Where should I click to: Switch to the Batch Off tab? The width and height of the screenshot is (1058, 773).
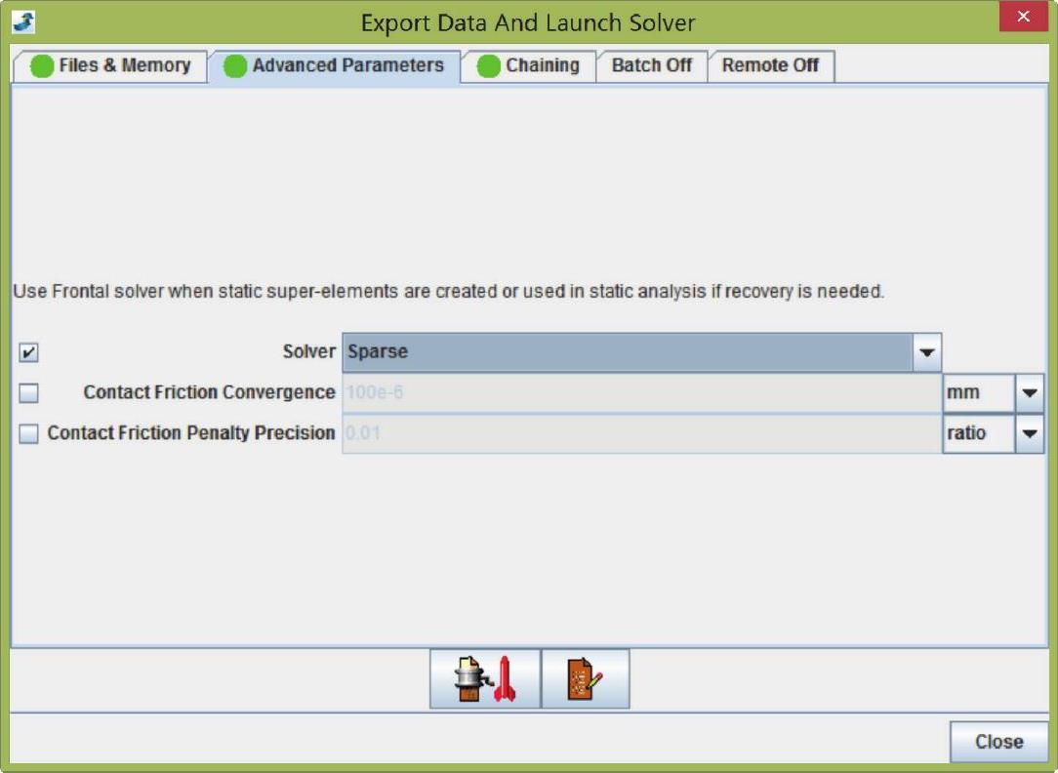coord(651,65)
